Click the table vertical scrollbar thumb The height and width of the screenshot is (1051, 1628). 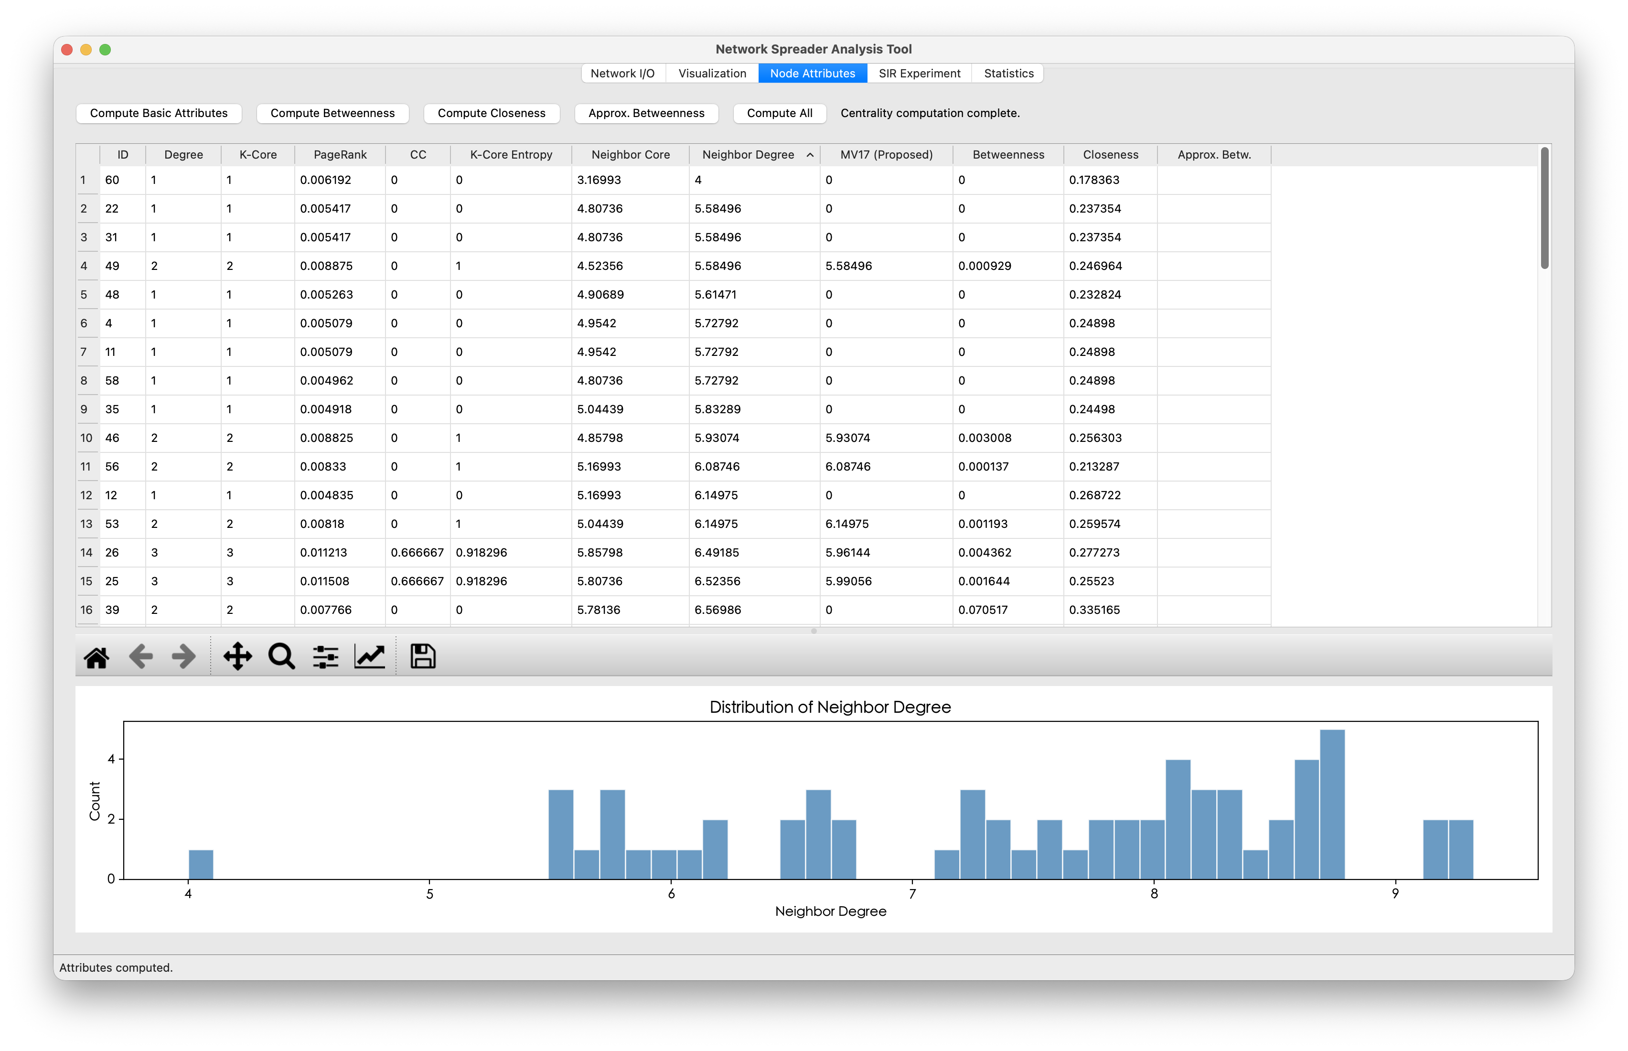tap(1544, 208)
